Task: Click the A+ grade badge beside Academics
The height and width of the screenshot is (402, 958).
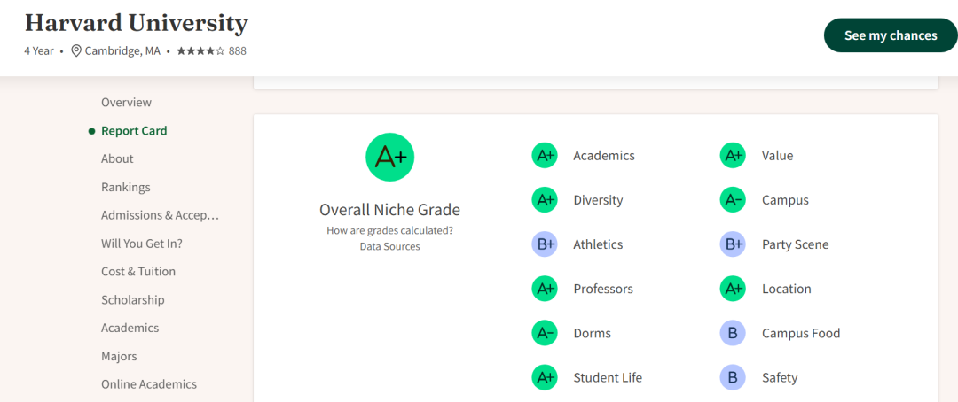Action: 544,156
